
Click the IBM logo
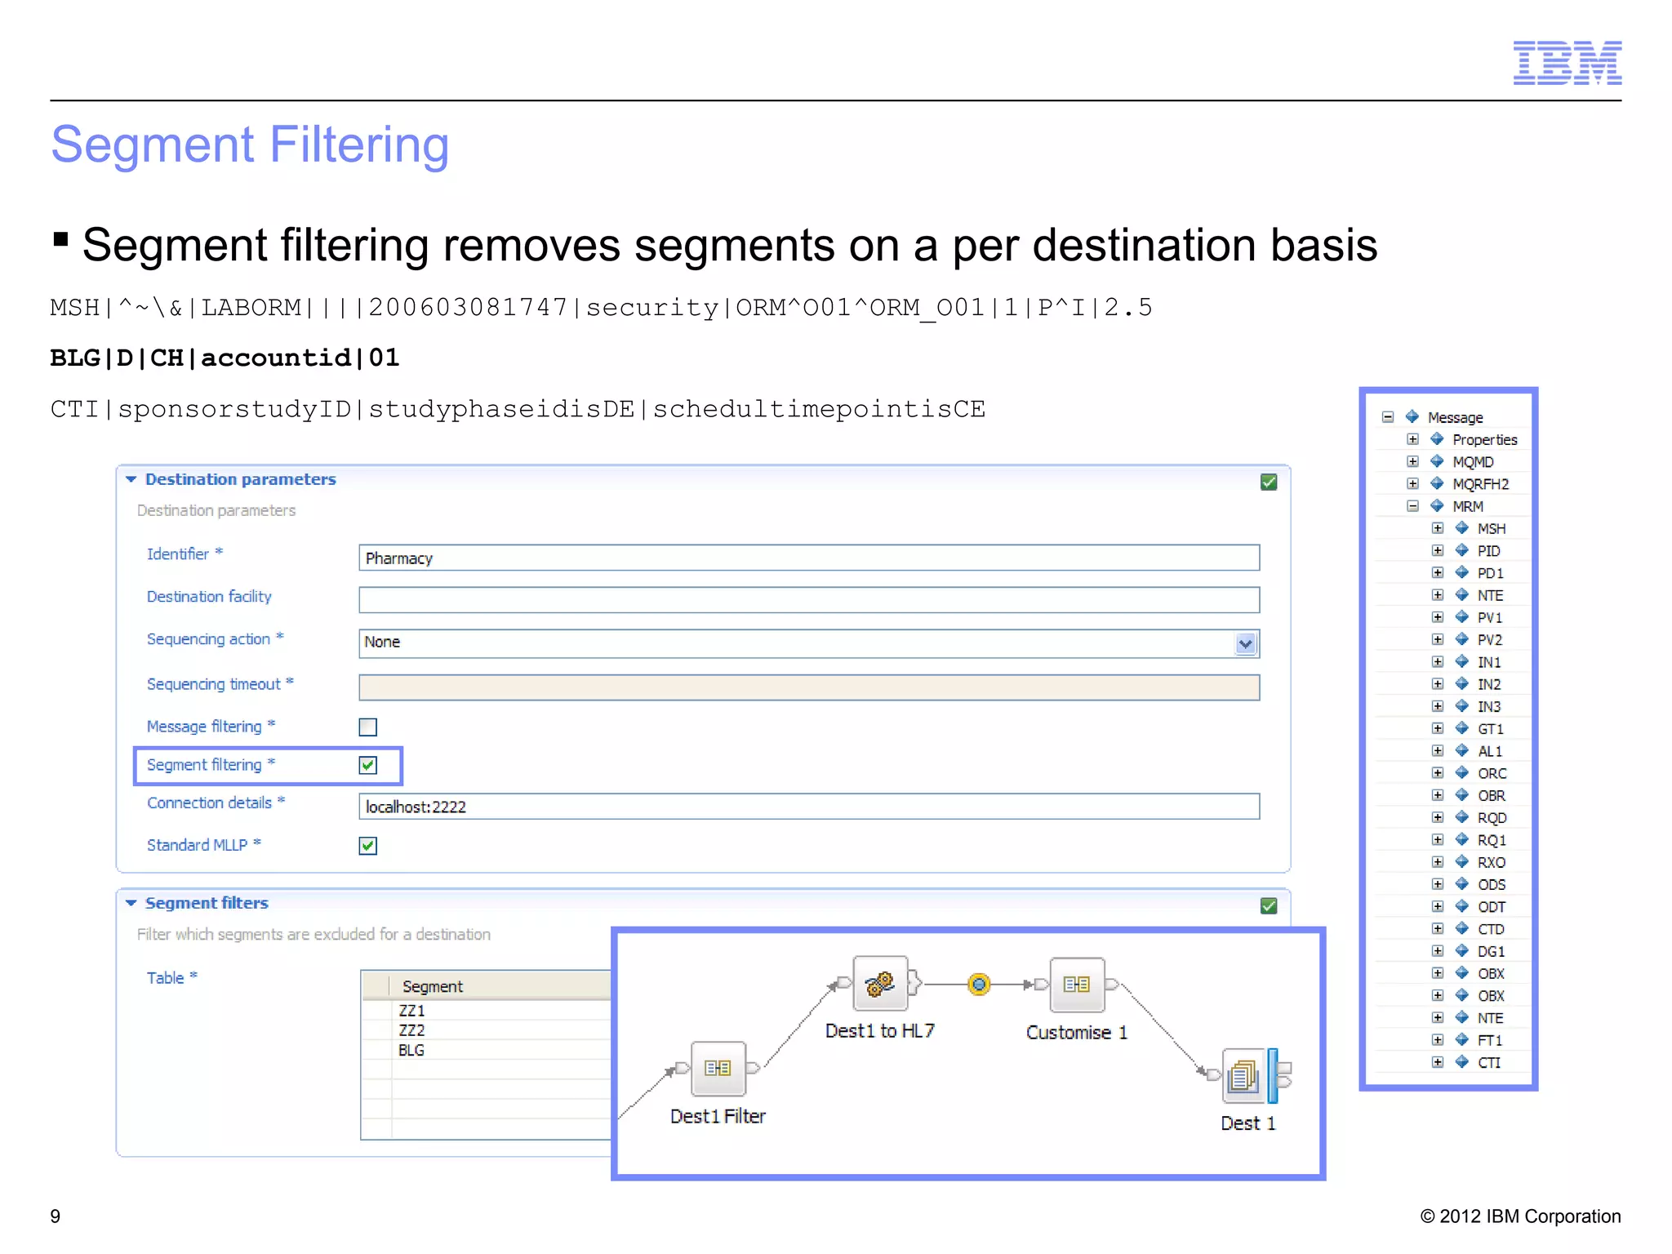(x=1567, y=63)
